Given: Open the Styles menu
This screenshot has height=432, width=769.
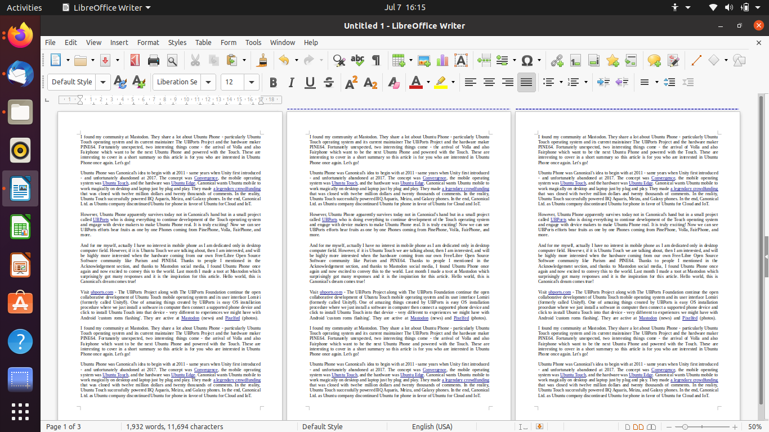Looking at the screenshot, I should tap(177, 42).
